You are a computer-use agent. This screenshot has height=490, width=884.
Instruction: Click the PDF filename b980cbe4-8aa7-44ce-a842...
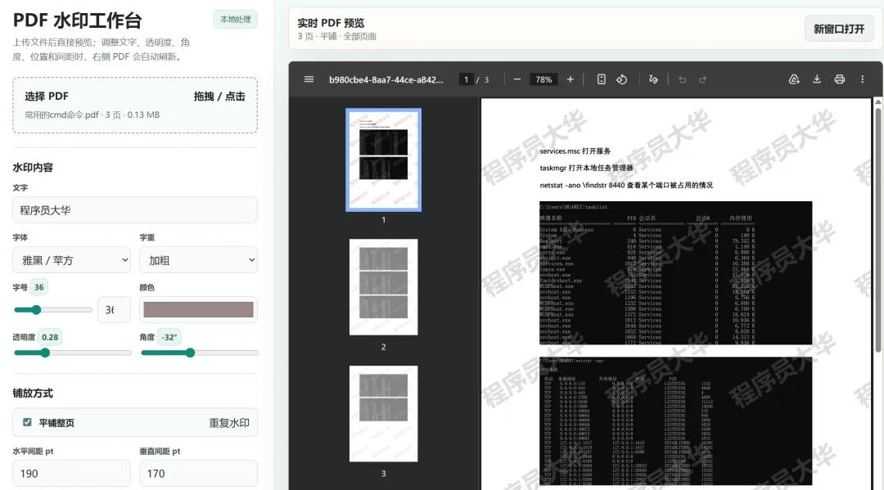pos(386,79)
